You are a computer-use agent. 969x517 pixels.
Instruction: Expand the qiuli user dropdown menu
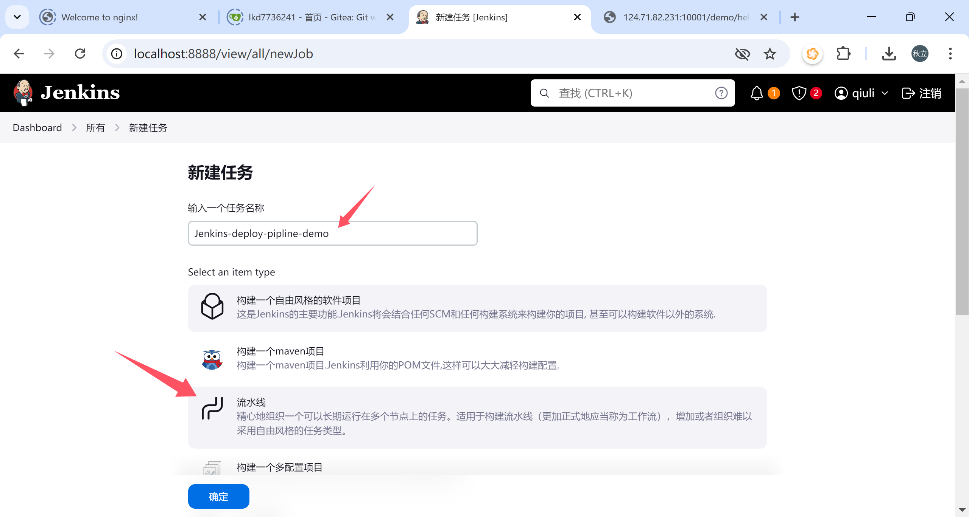click(885, 93)
